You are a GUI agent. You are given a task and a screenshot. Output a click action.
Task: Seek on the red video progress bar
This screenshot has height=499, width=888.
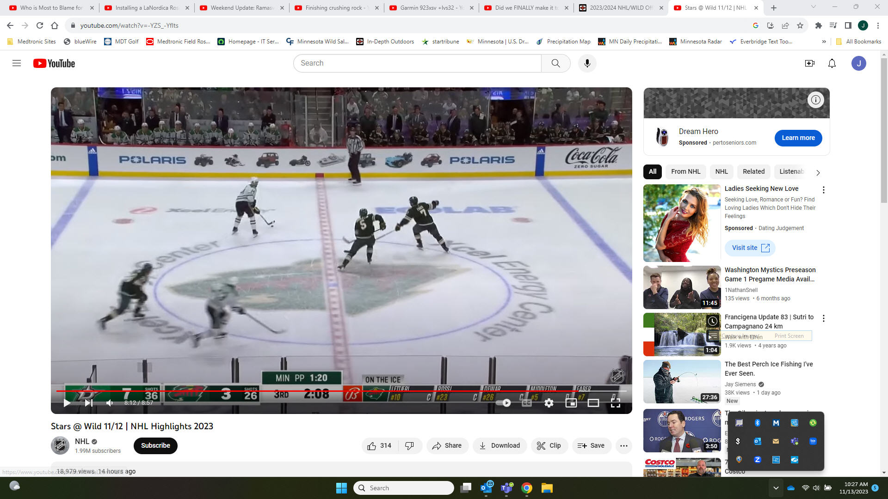(x=341, y=391)
